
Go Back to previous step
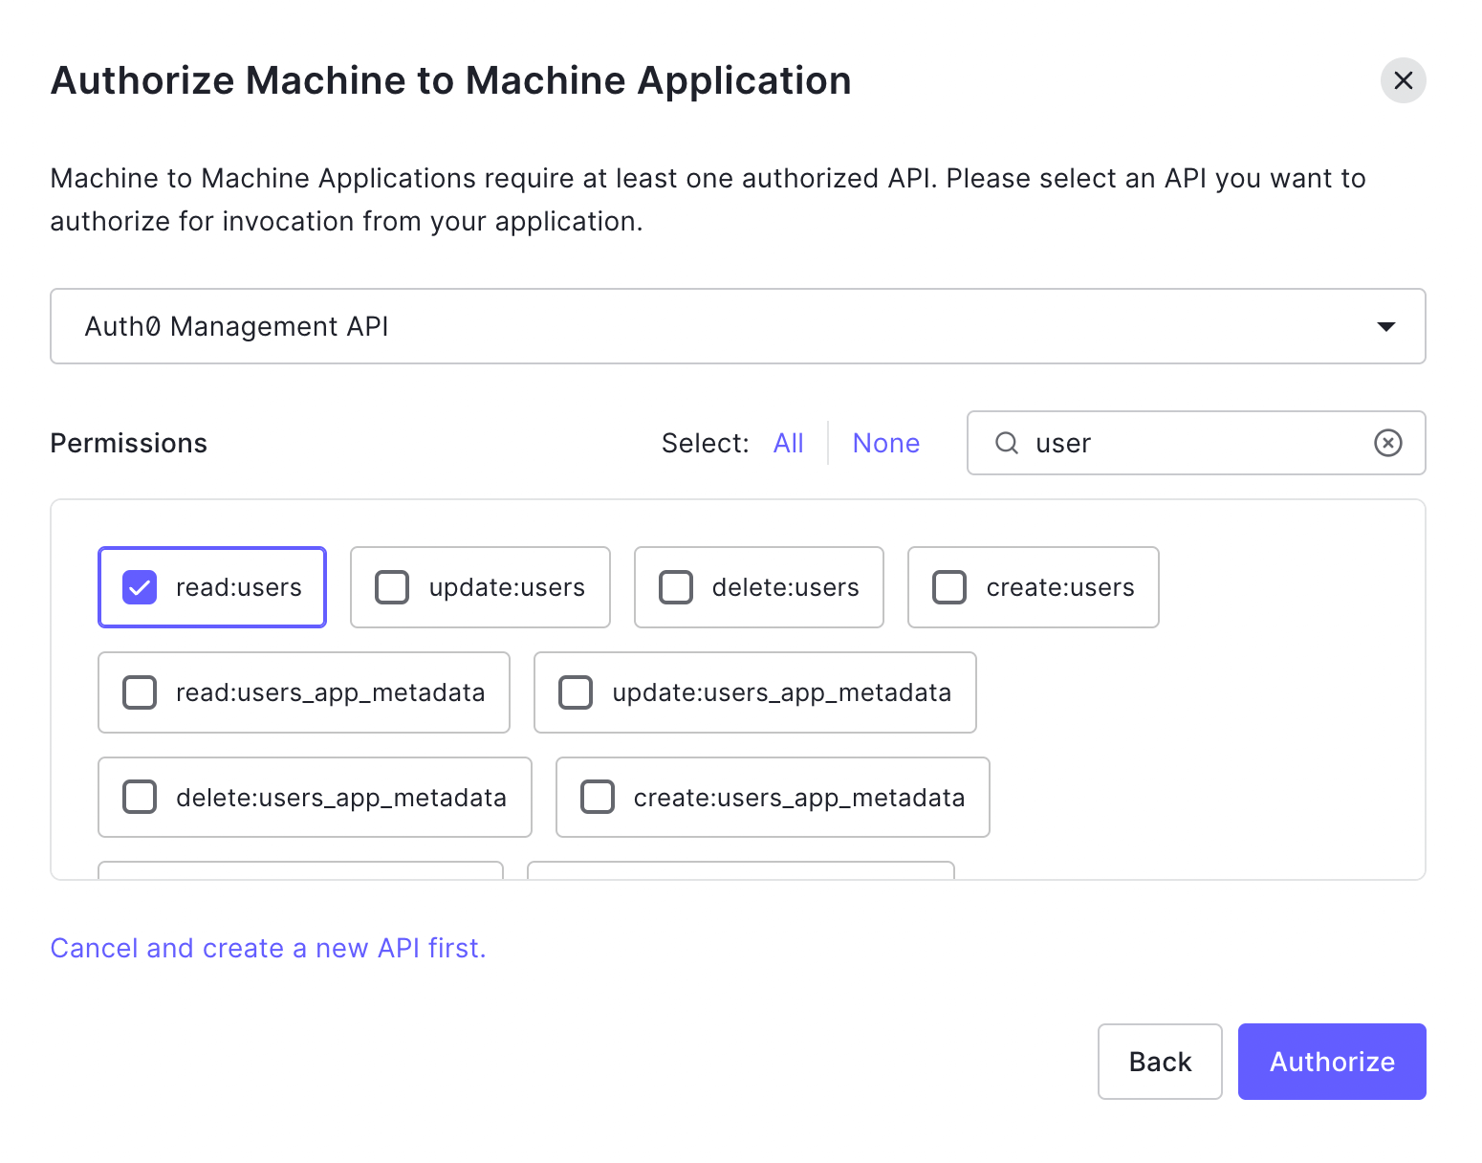pos(1160,1062)
